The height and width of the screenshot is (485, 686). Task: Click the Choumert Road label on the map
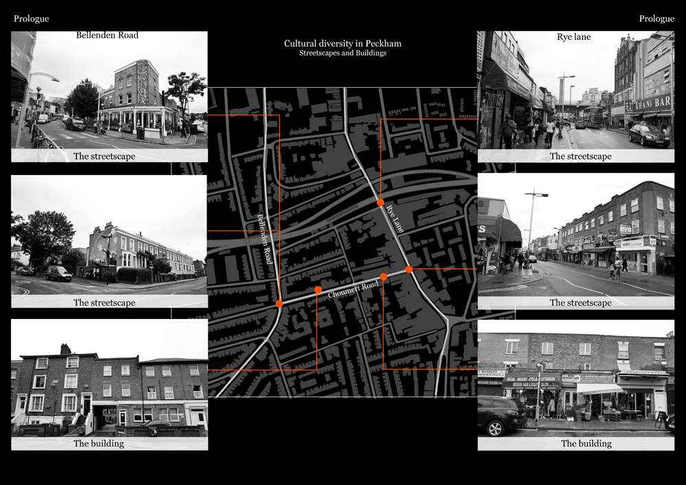[353, 289]
